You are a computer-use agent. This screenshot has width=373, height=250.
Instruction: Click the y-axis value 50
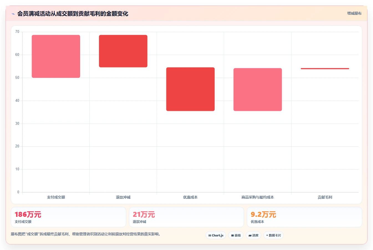point(17,78)
